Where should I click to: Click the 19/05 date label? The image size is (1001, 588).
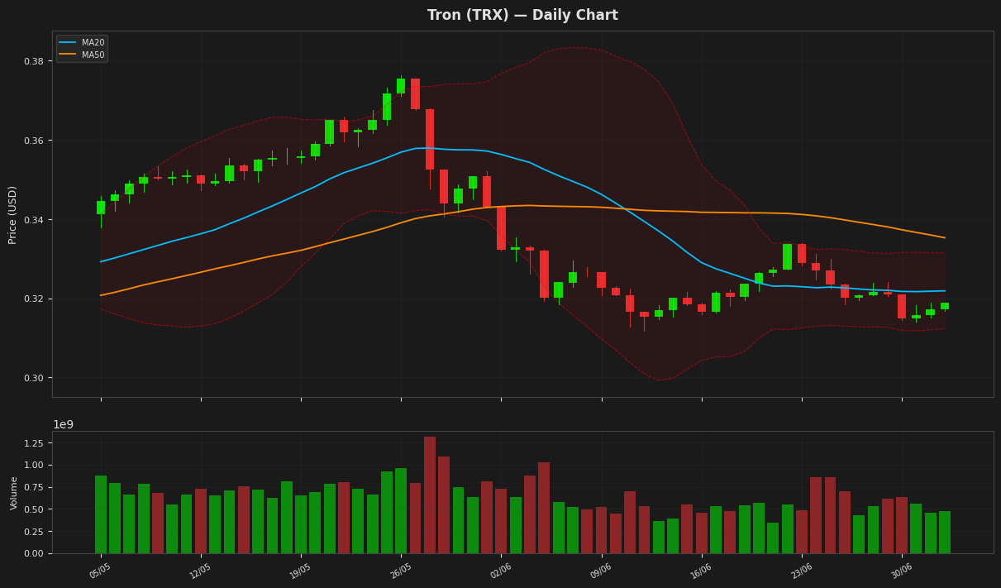coord(301,571)
